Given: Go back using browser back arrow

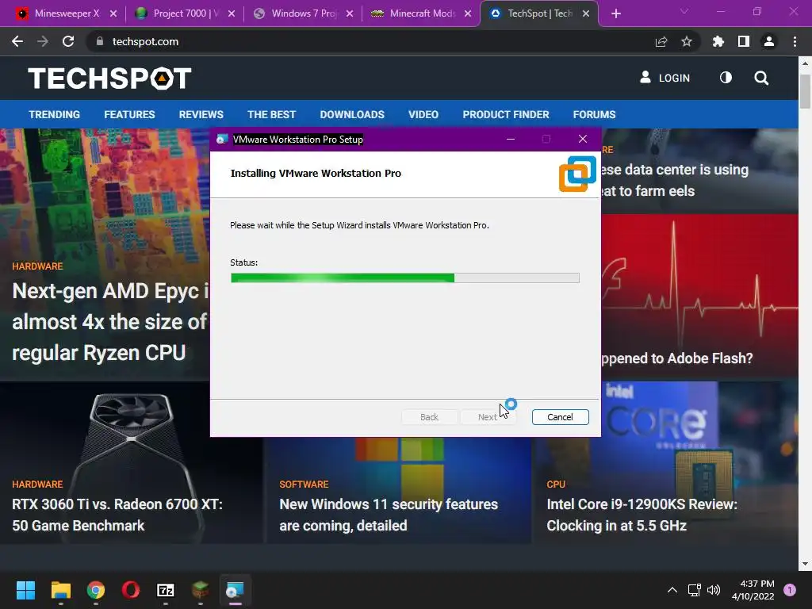Looking at the screenshot, I should point(17,41).
